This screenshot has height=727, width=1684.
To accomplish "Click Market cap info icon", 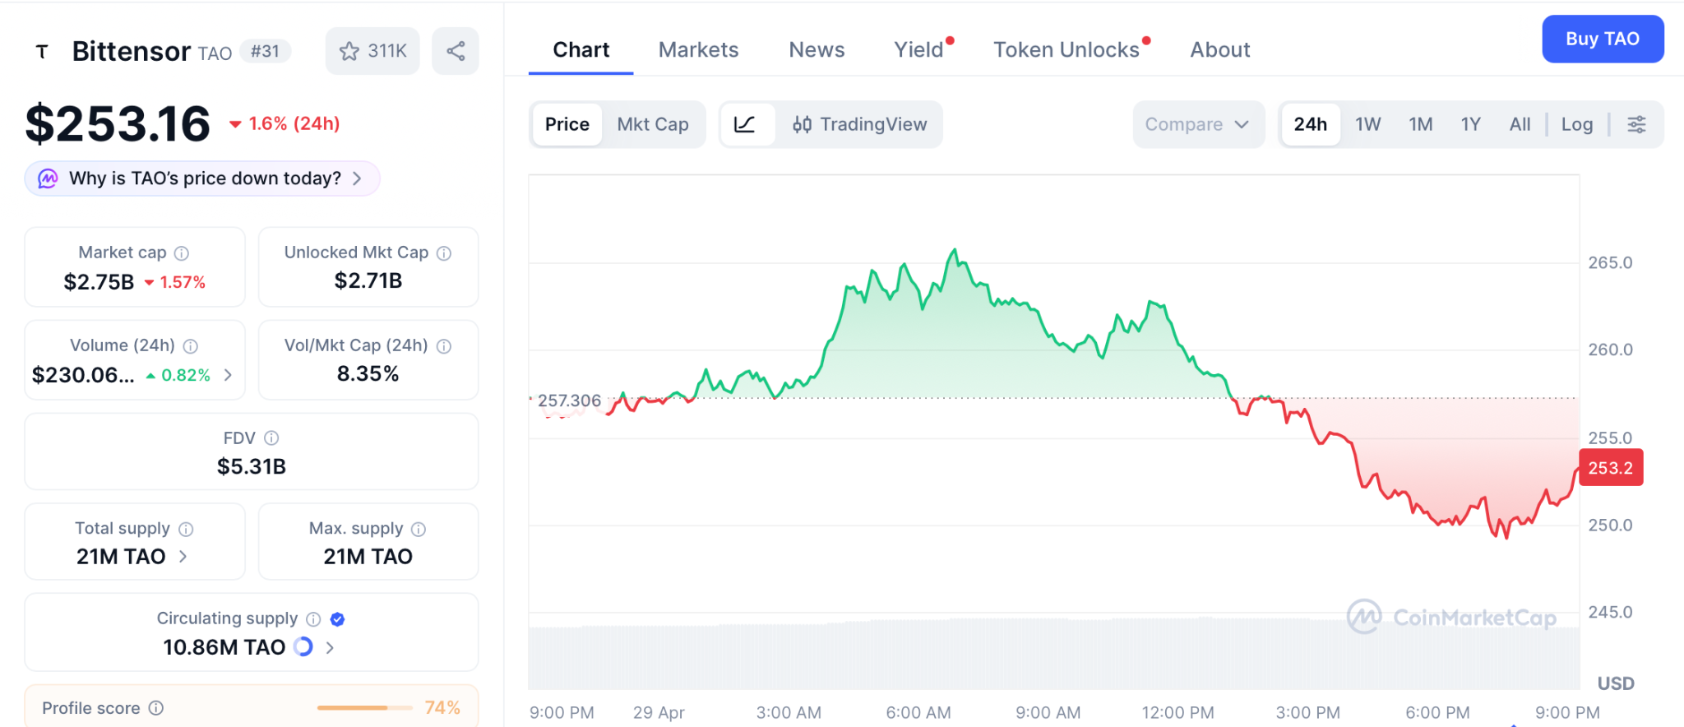I will pos(182,253).
